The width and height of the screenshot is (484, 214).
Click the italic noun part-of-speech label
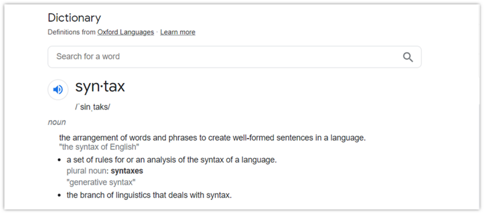[x=57, y=122]
